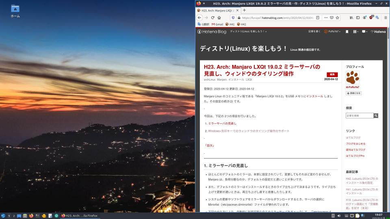Image resolution: width=390 pixels, height=219 pixels.
Task: Open recent article H41. Lubuntu 20.04 LTS
Action: (362, 191)
